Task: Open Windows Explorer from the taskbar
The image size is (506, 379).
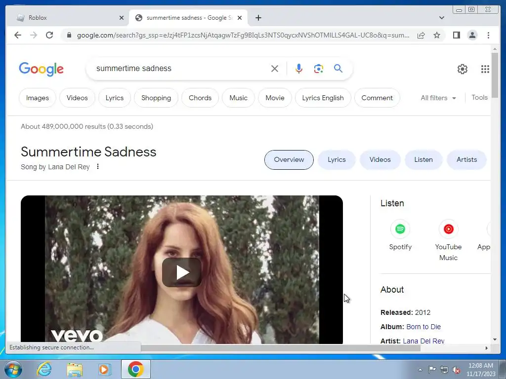Action: tap(75, 370)
